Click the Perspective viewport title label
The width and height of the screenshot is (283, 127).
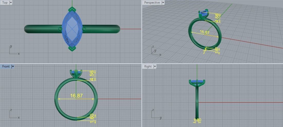pyautogui.click(x=152, y=3)
